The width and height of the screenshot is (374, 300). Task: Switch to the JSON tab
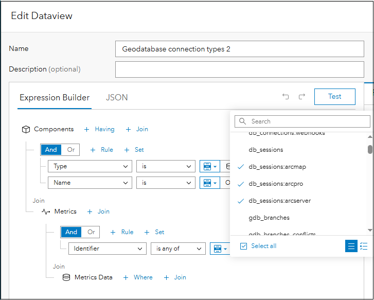(x=117, y=97)
